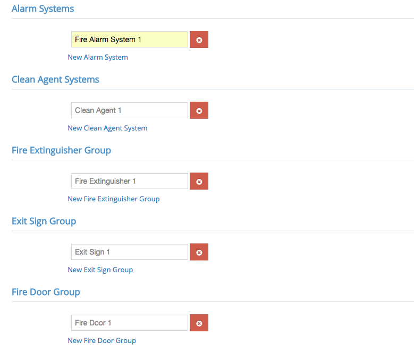414x351 pixels.
Task: Click the Clean Agent Systems heading
Action: [x=55, y=80]
